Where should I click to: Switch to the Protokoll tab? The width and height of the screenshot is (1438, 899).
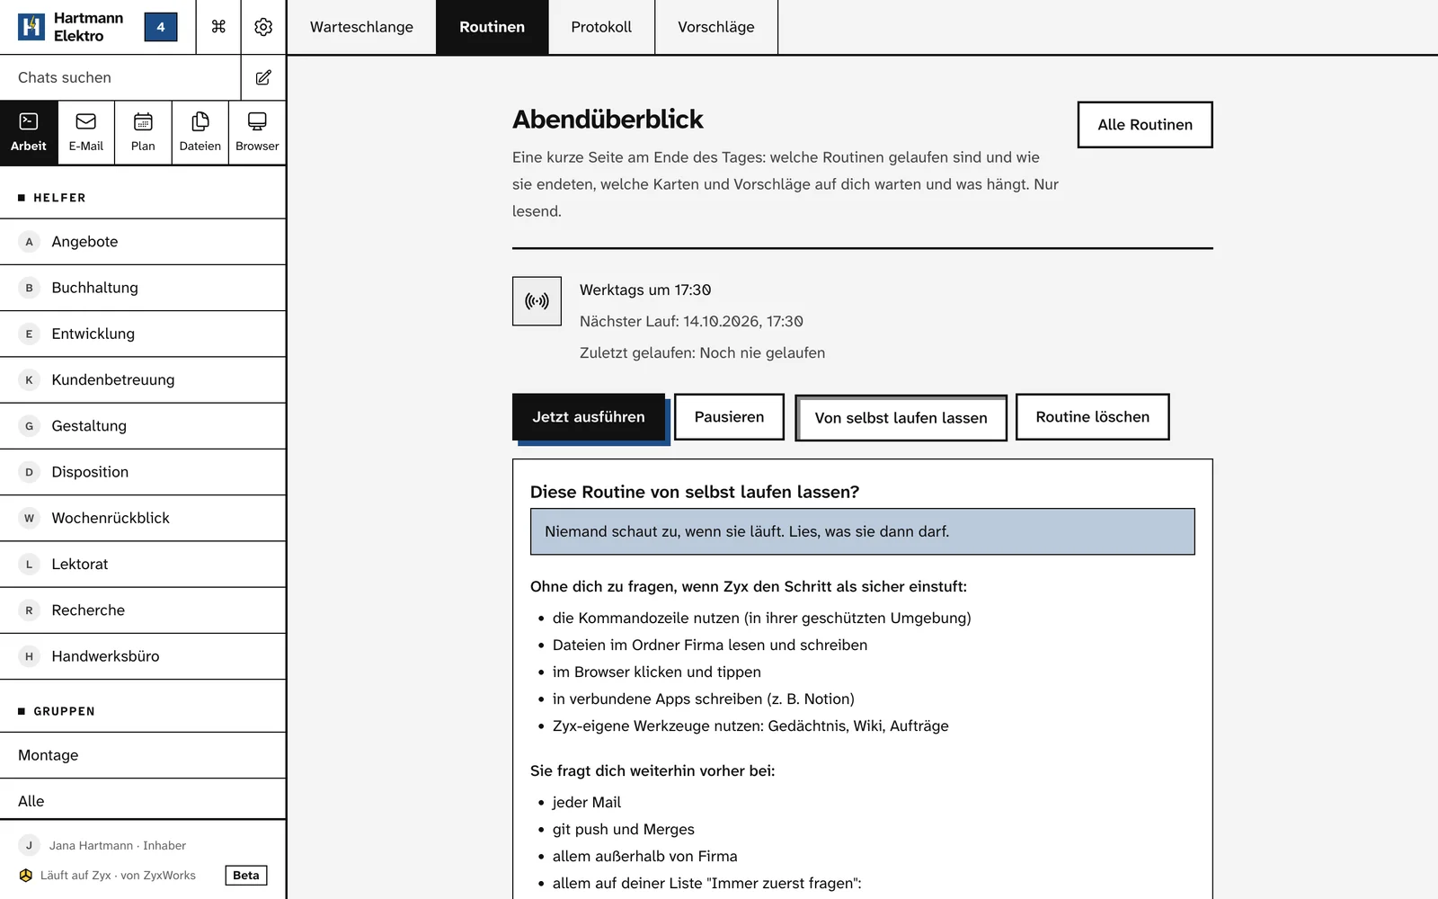tap(601, 27)
